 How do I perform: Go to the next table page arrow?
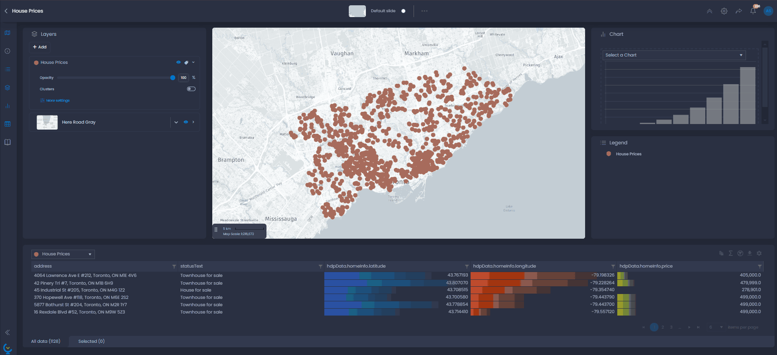pos(689,327)
